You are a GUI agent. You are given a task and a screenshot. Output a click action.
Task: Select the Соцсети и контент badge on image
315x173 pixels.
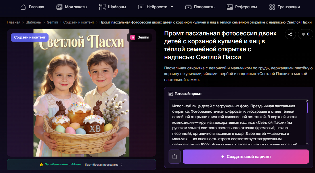30,37
